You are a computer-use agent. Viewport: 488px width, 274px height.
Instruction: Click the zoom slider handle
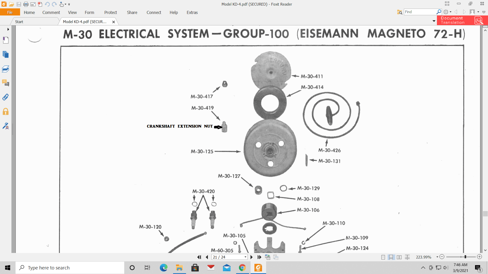tap(465, 257)
